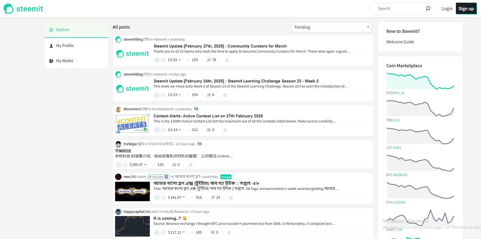Screen dimensions: 481x239
Task: Click the Contest Alerts post thumbnail
Action: coord(132,123)
